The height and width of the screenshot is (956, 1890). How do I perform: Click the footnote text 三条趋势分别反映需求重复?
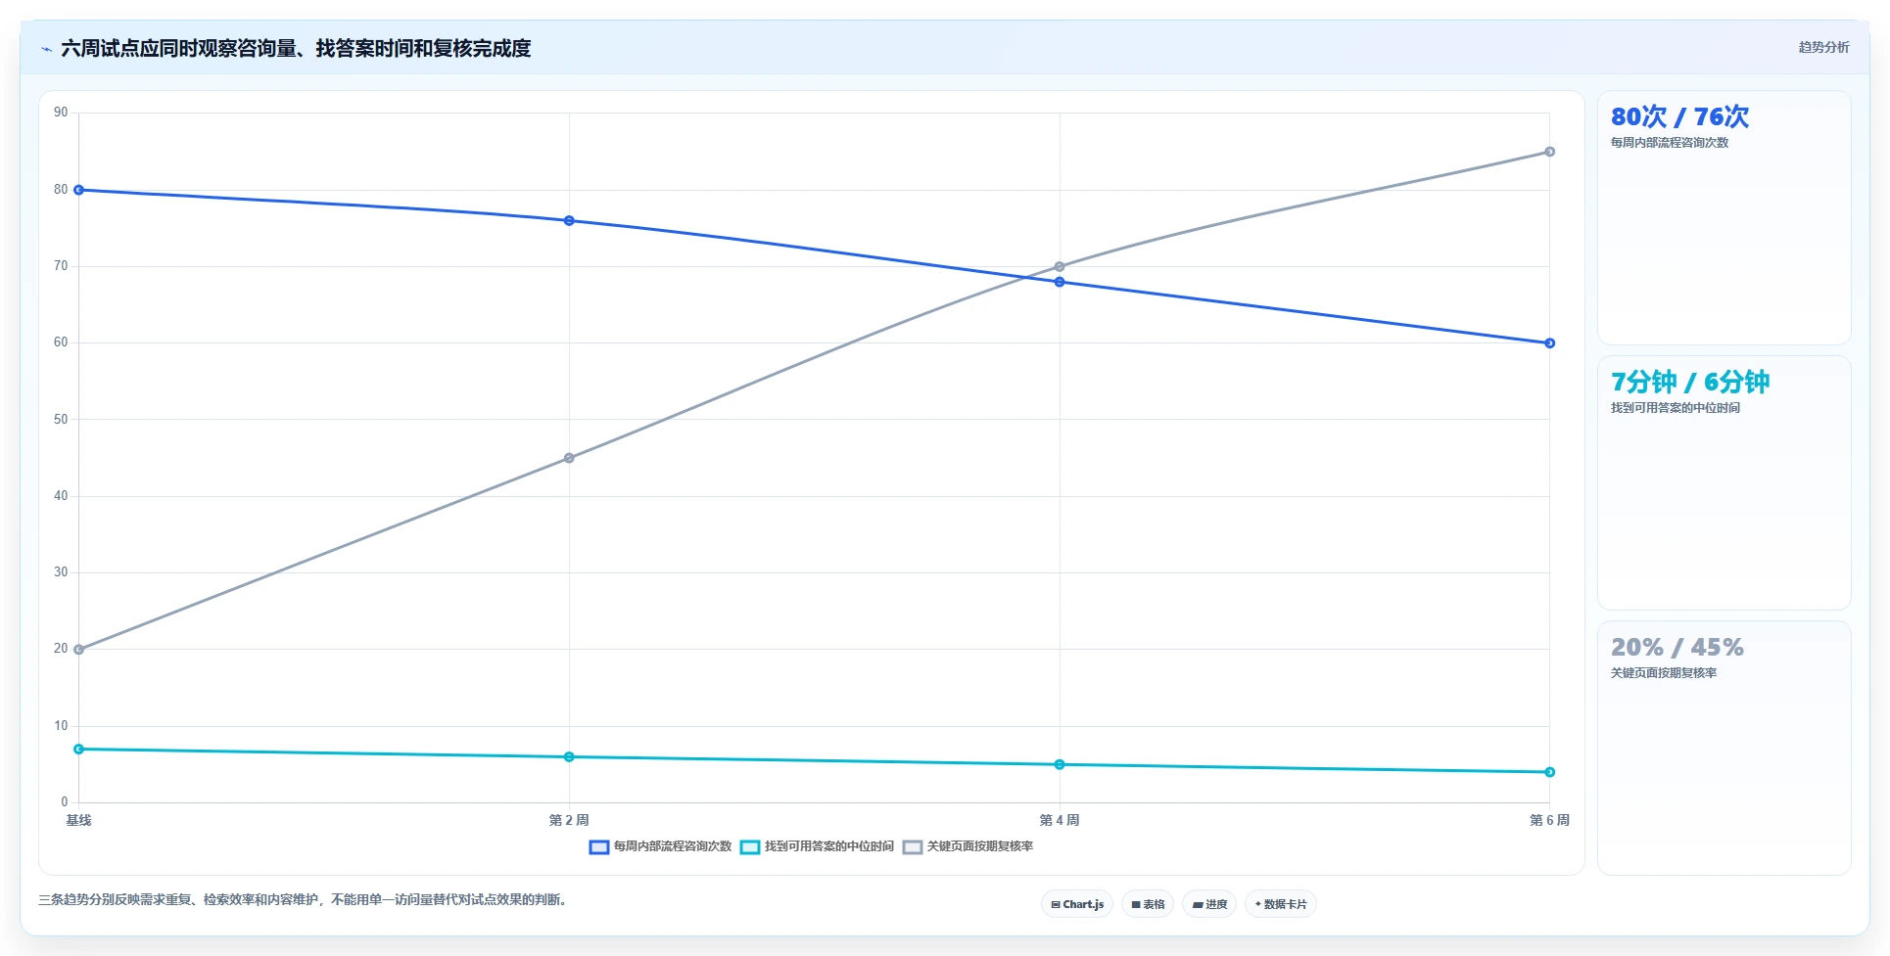coord(304,899)
